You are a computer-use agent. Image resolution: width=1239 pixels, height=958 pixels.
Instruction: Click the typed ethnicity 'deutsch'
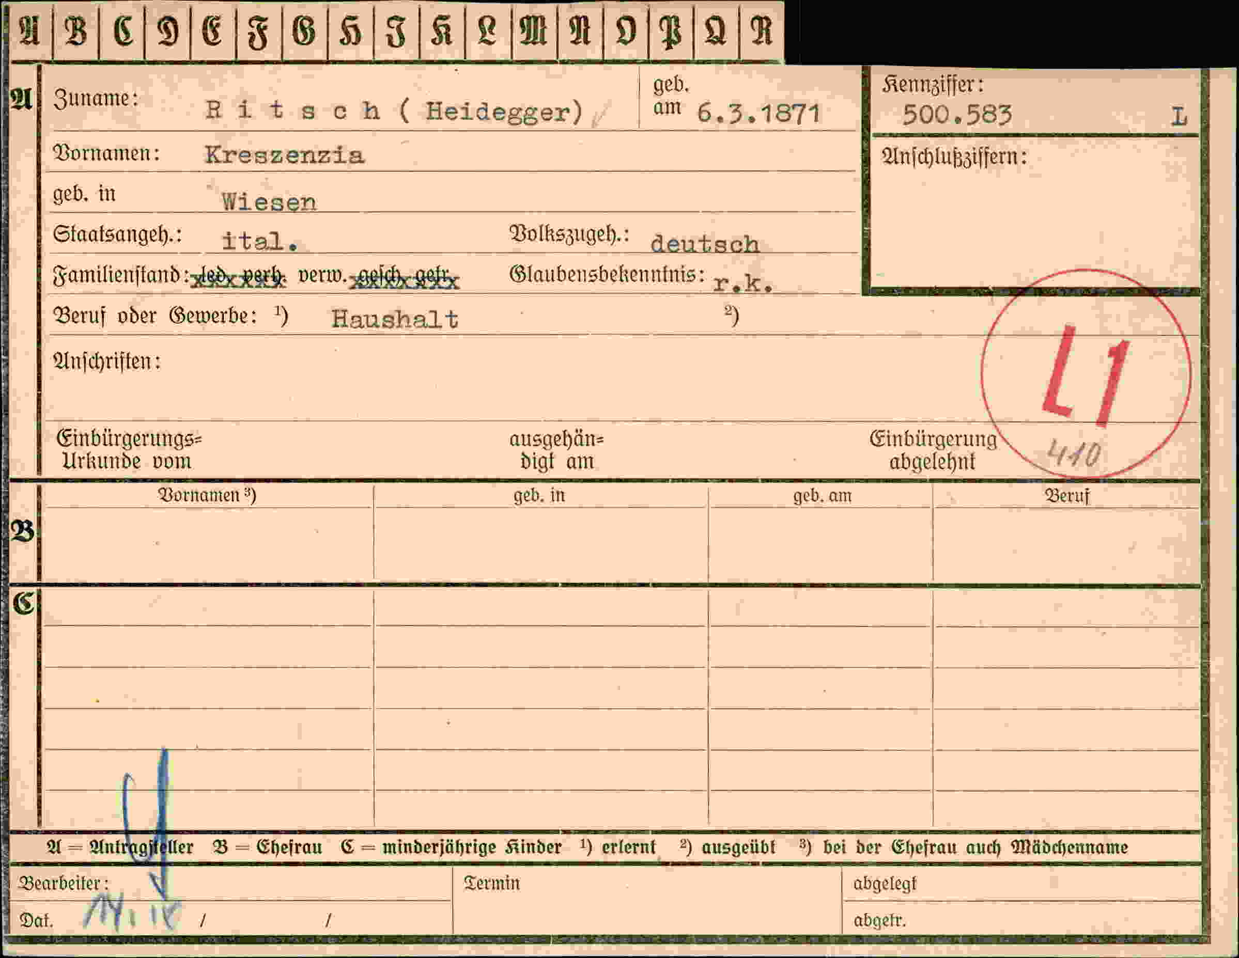pyautogui.click(x=705, y=244)
